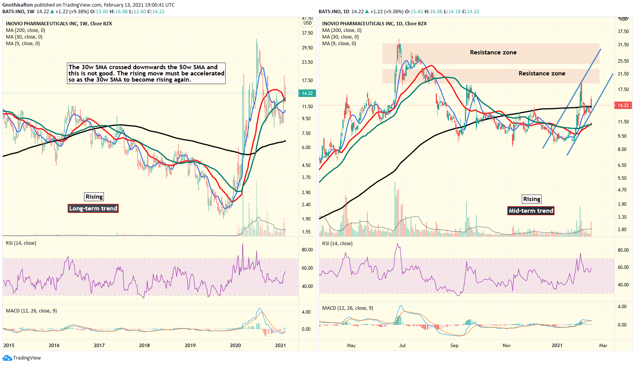Screen dimensions: 635x365
Task: Select RSI (14, close) on weekly chart
Action: coord(21,243)
